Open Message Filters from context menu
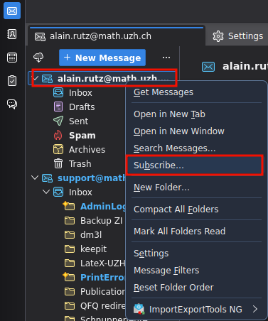Screen dimensions: 268x321 coord(196,271)
